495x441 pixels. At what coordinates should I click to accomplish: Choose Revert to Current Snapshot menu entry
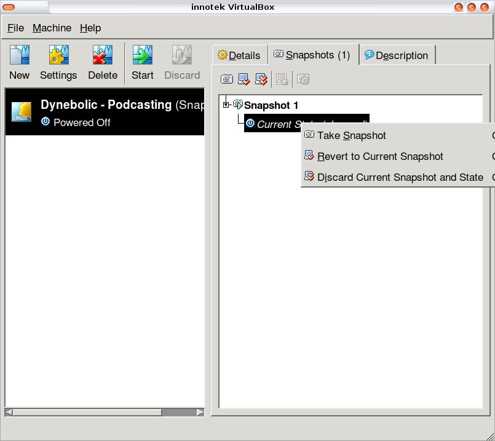[x=380, y=156]
